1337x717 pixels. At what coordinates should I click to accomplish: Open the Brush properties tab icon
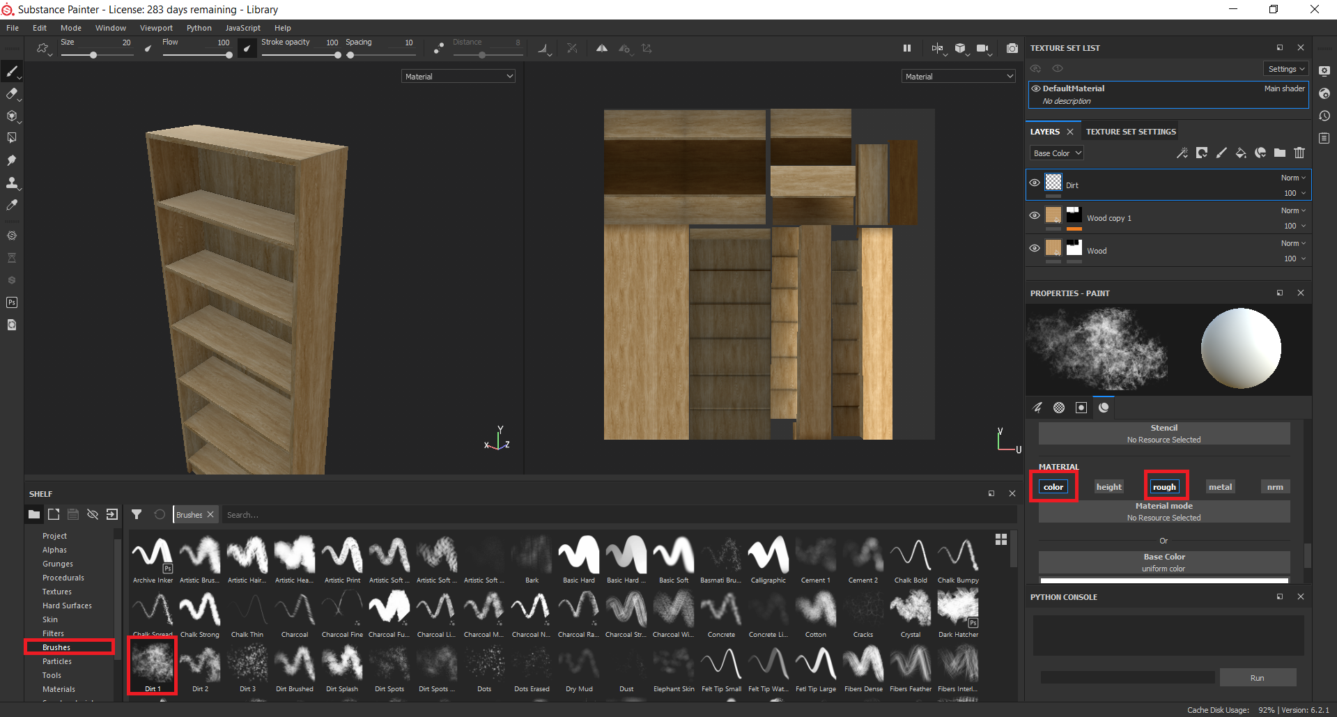1037,408
